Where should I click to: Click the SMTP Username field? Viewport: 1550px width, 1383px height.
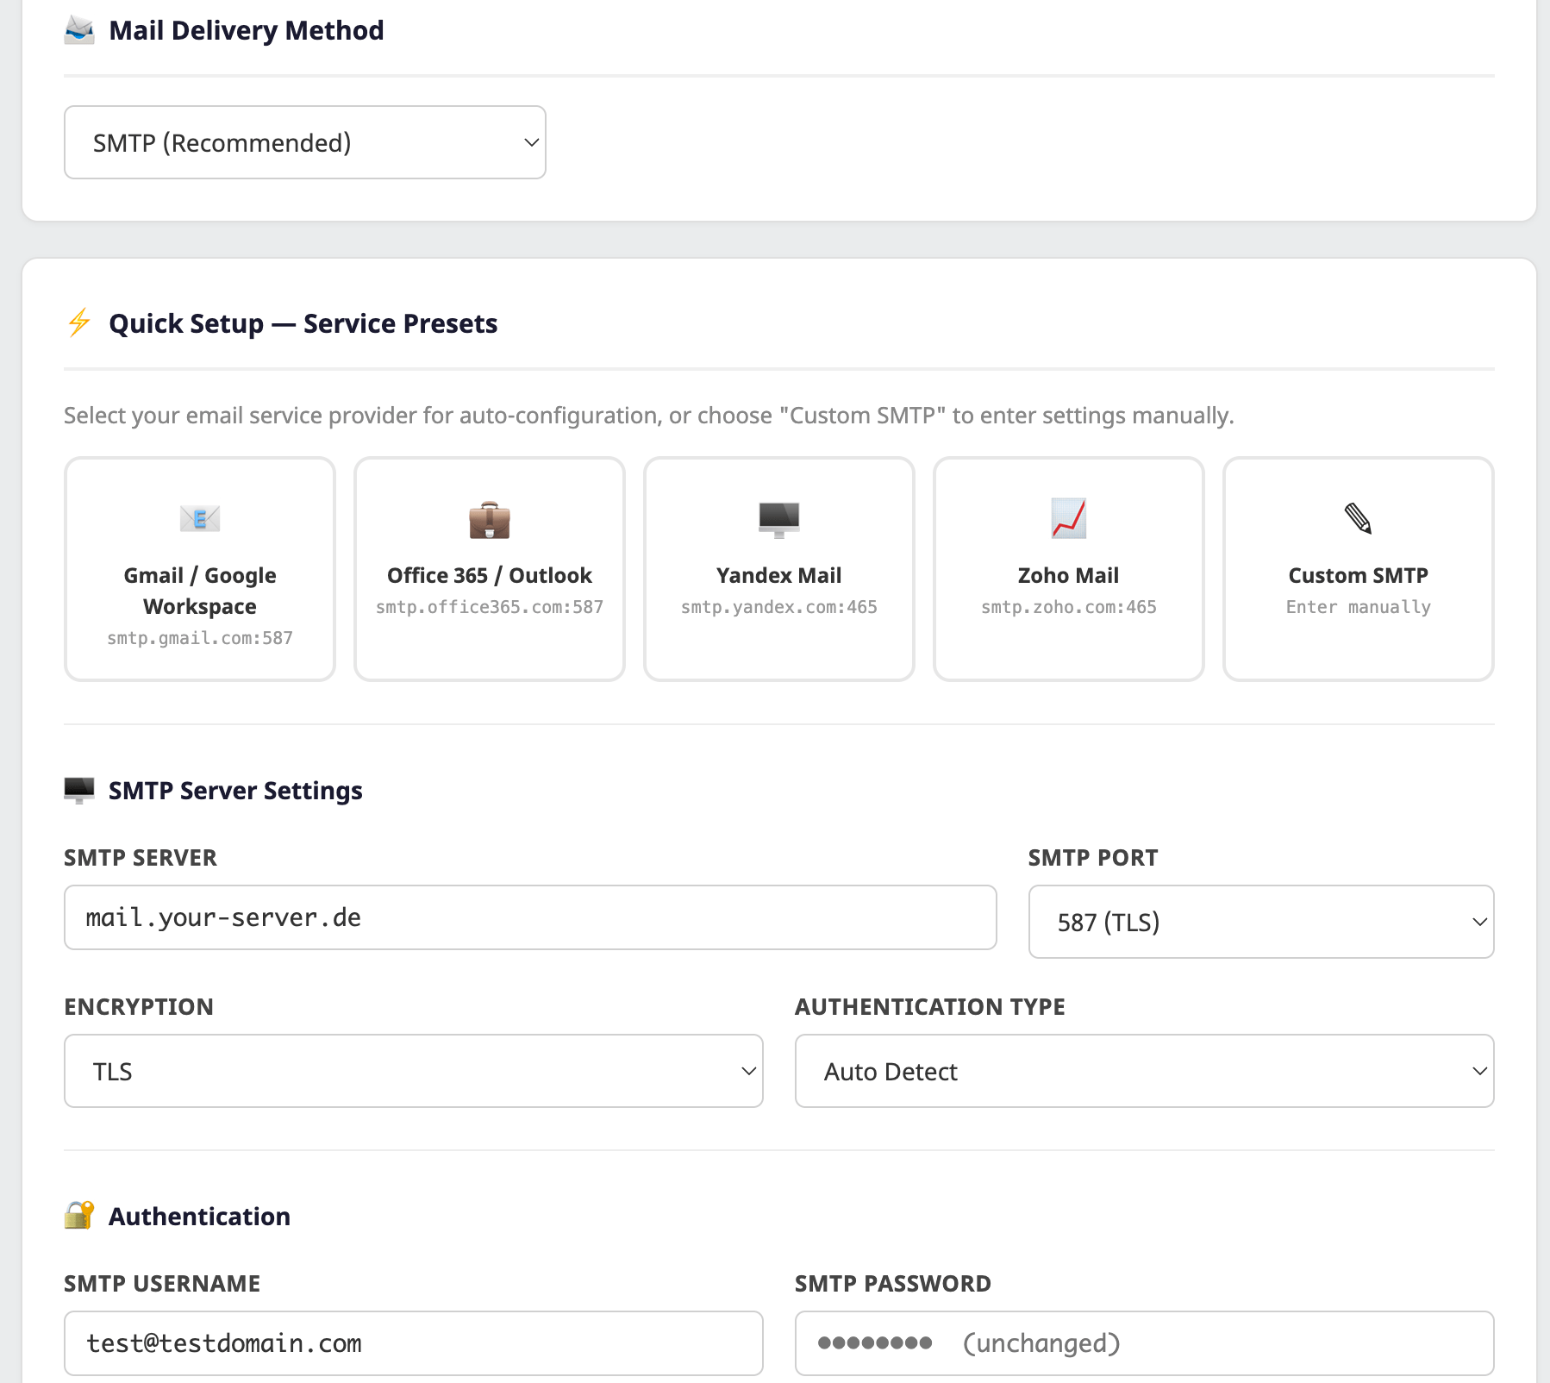(412, 1342)
